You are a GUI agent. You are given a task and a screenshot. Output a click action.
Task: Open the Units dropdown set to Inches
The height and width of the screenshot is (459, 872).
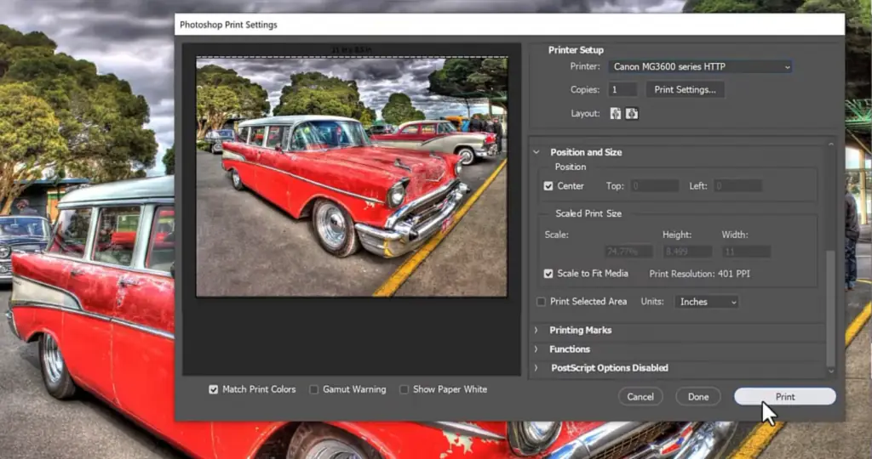706,302
